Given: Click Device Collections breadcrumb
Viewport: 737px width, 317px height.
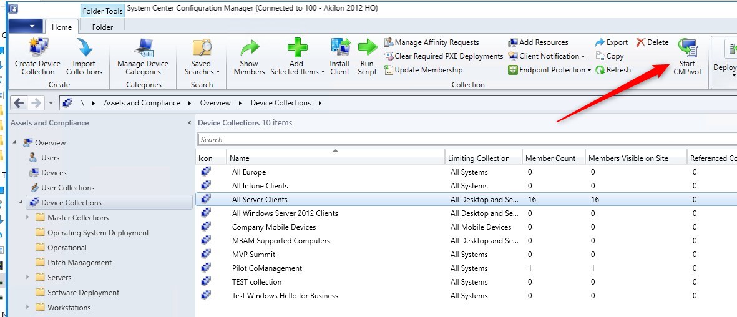Looking at the screenshot, I should pyautogui.click(x=281, y=102).
